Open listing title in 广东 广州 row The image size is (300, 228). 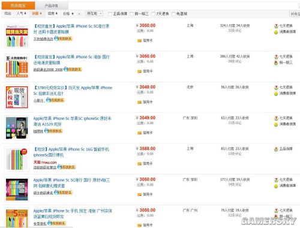coord(73,214)
